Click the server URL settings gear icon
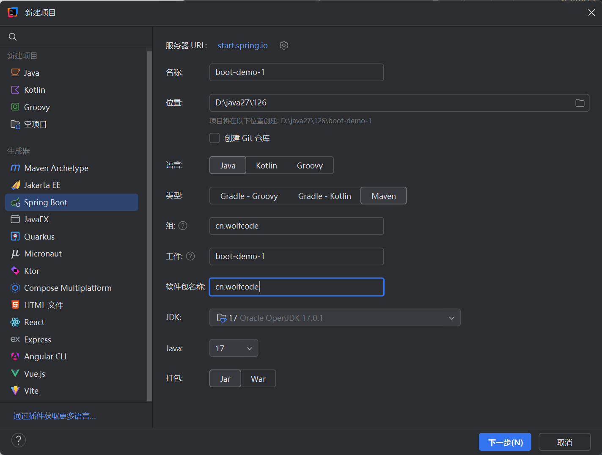602x455 pixels. 284,45
